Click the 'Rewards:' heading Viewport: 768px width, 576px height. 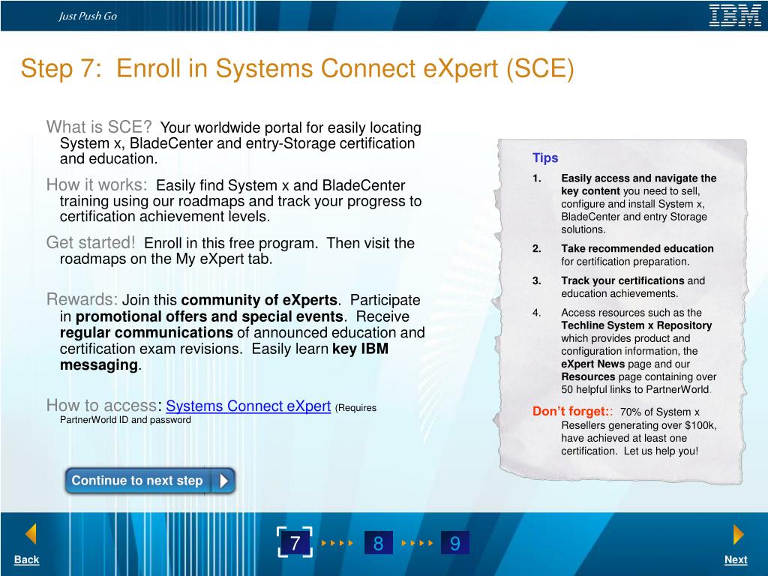point(82,299)
